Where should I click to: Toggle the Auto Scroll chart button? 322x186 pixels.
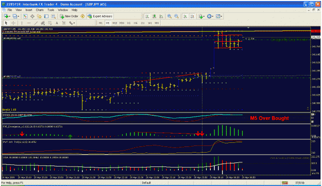click(185, 16)
